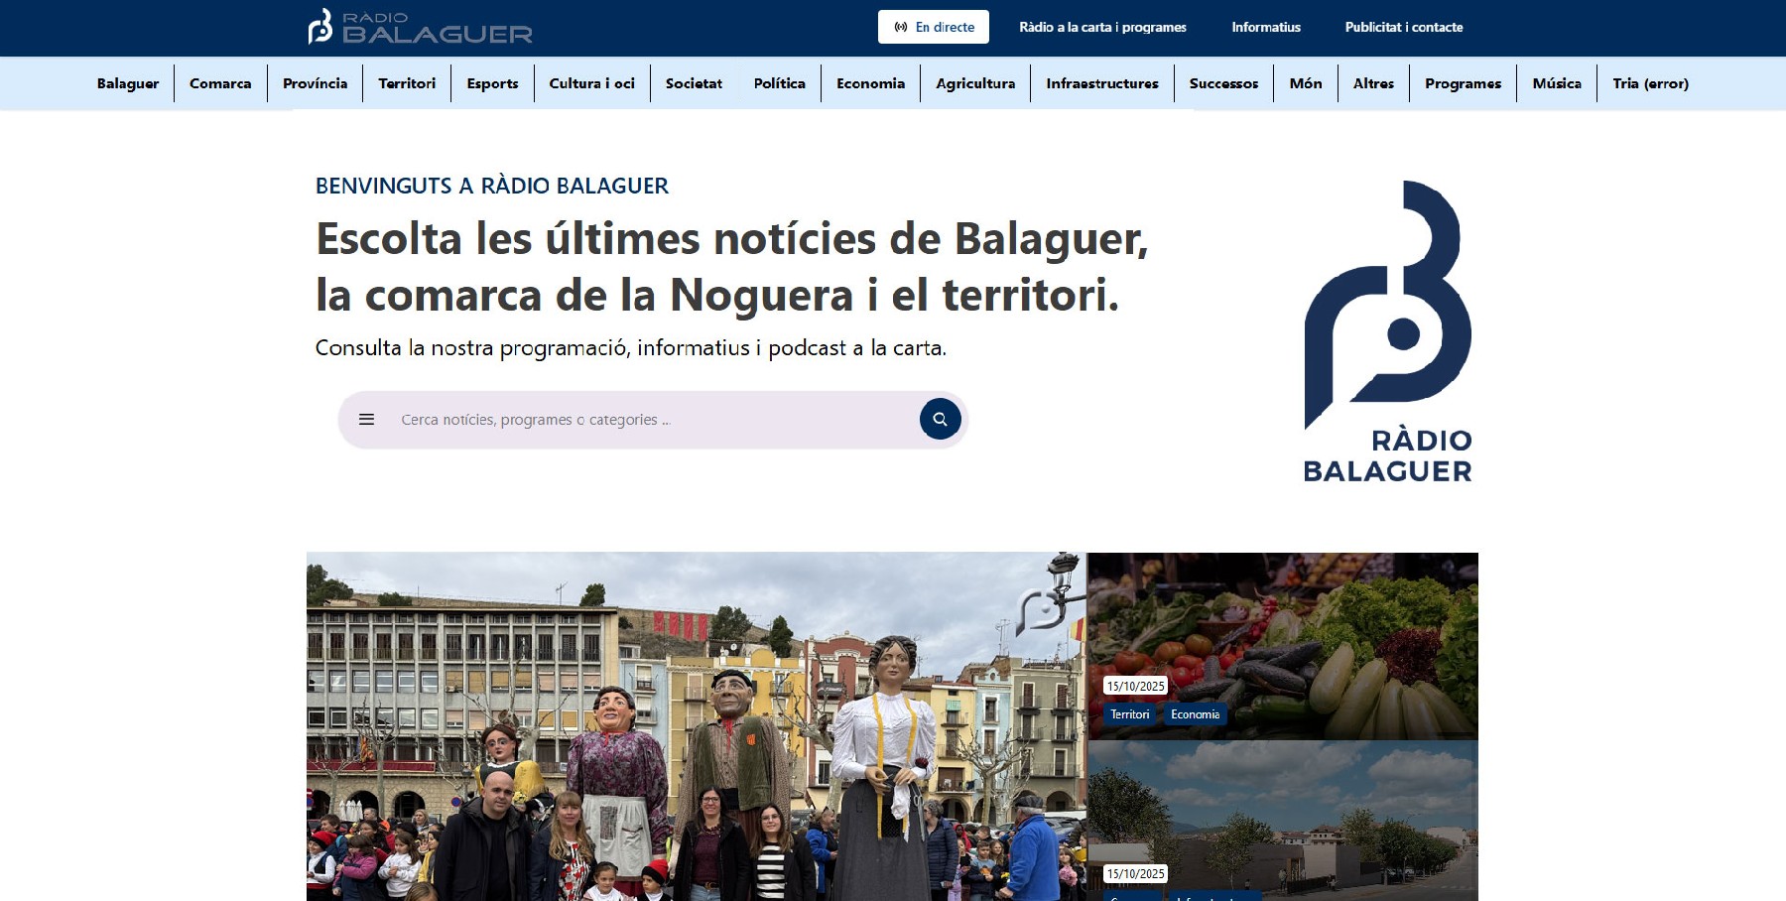Viewport: 1786px width, 901px height.
Task: Open Ràdio a la carta i programes
Action: (1102, 28)
